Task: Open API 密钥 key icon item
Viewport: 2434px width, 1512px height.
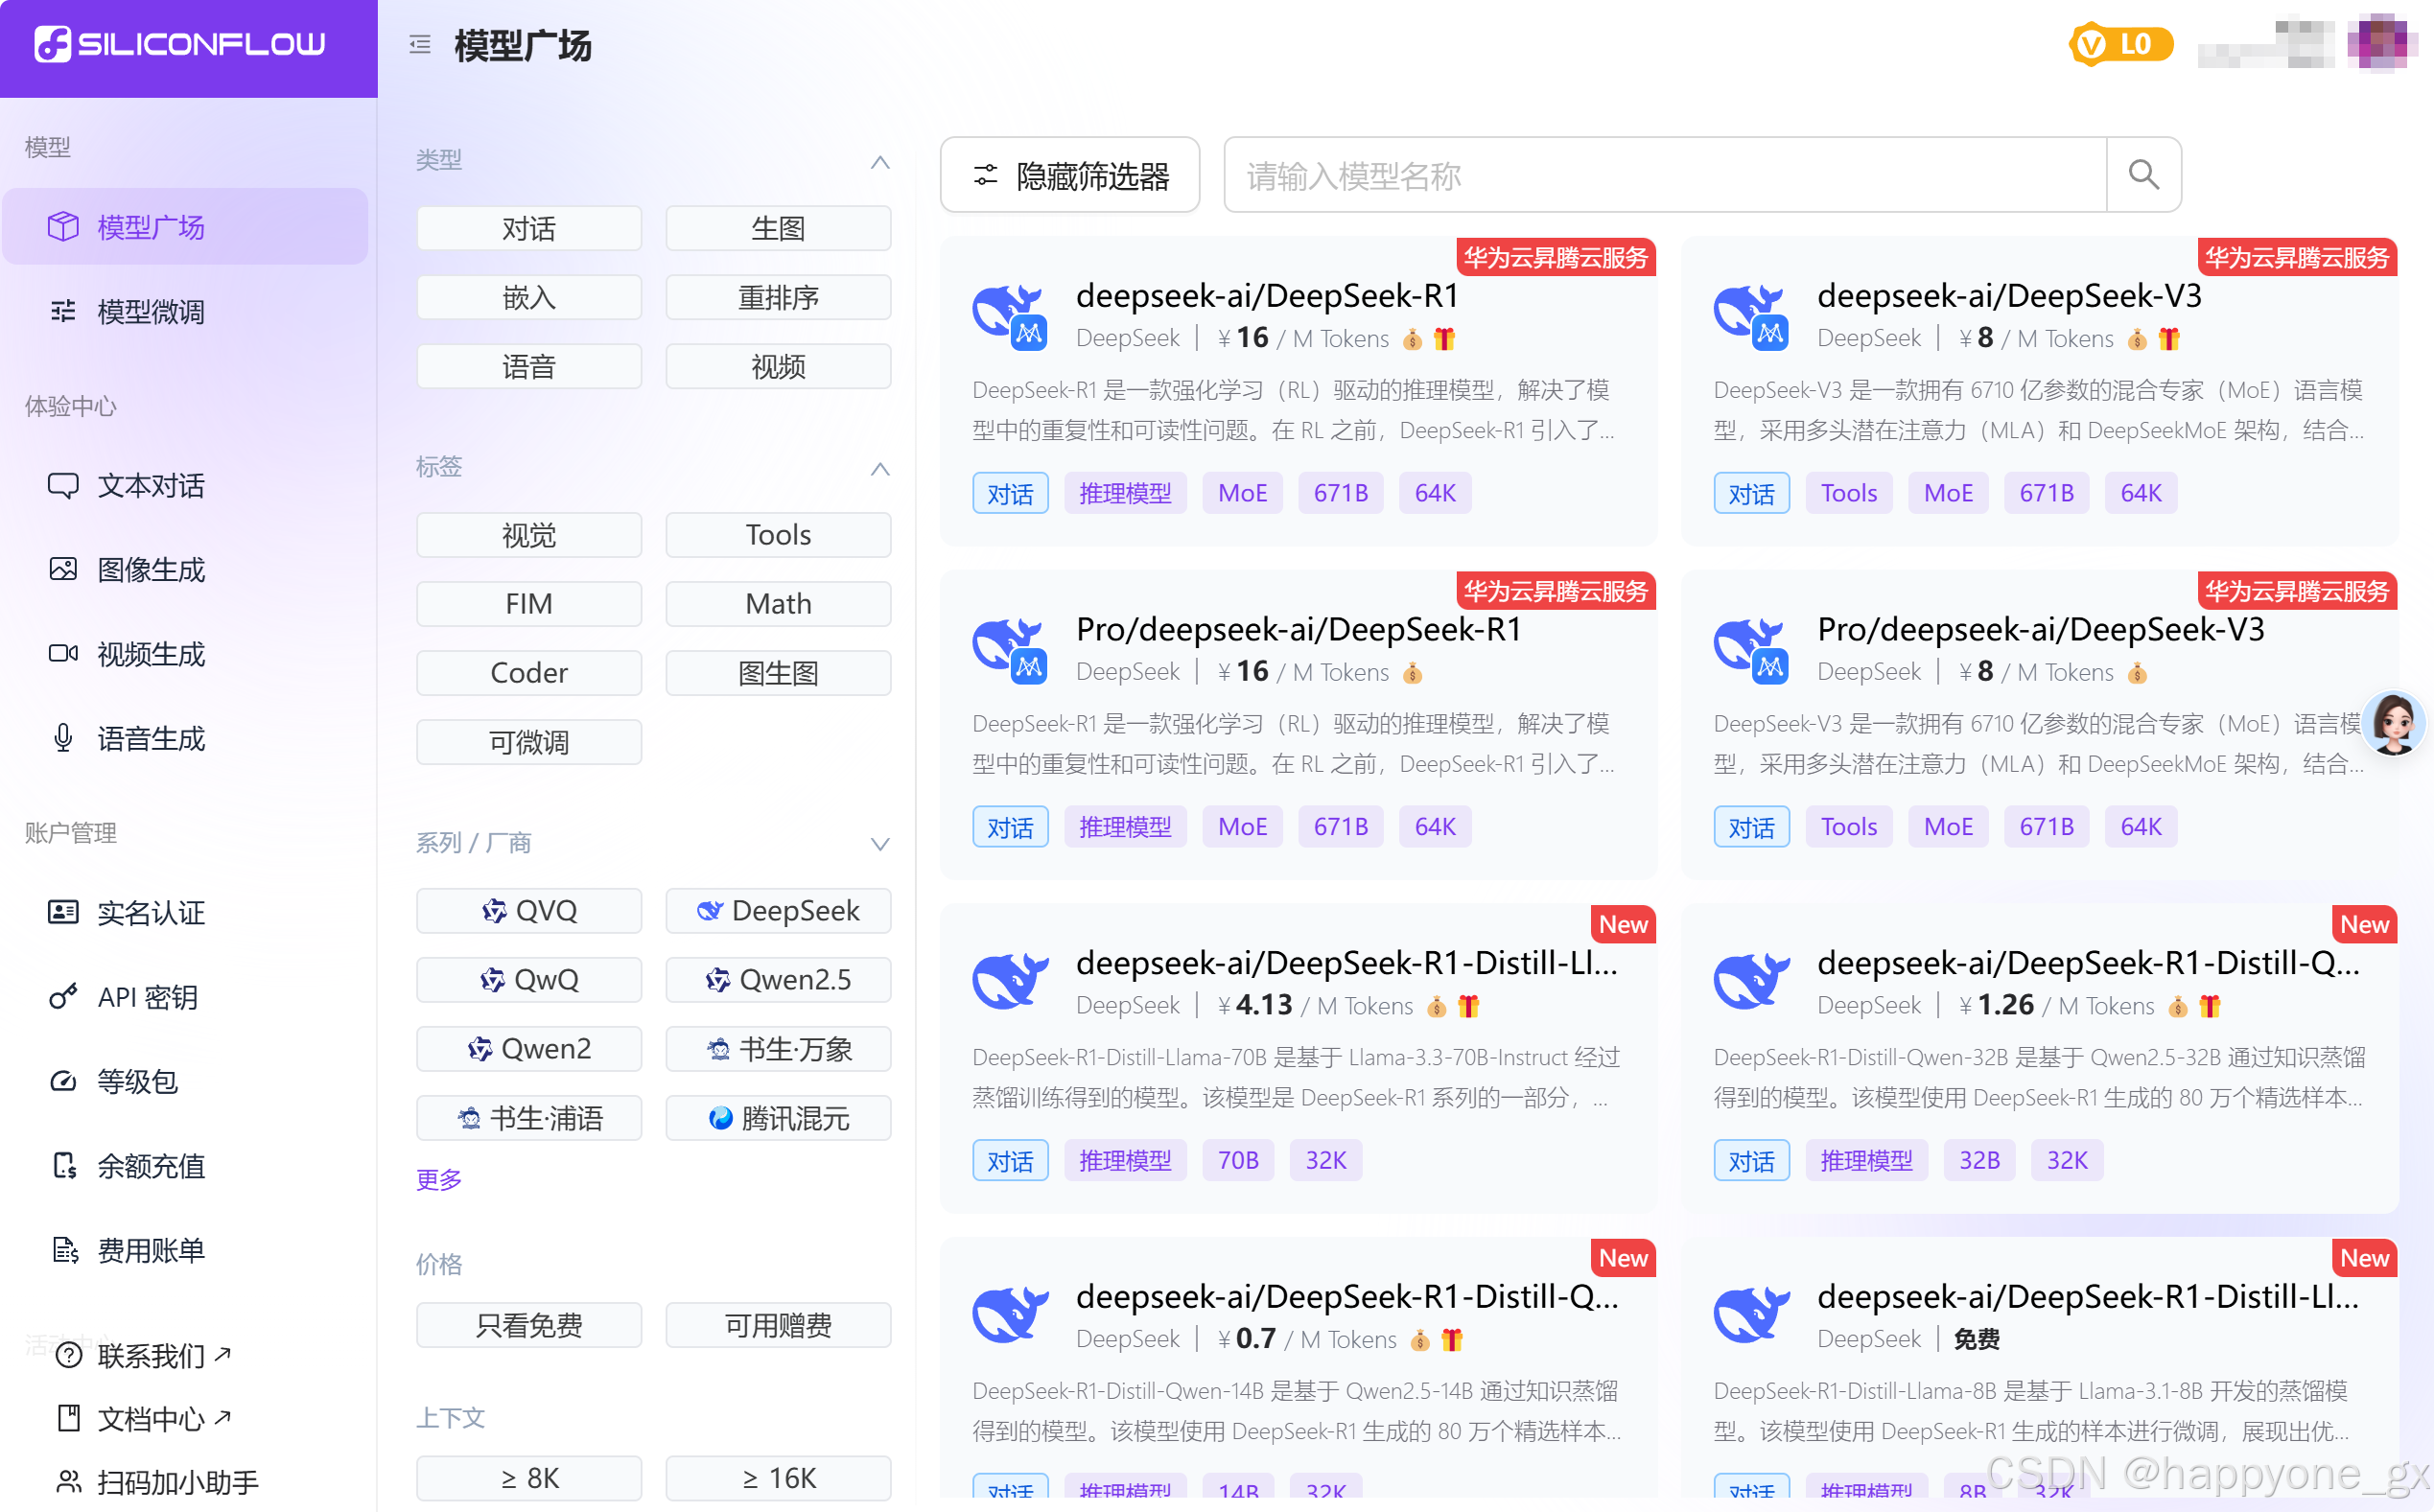Action: tap(63, 997)
